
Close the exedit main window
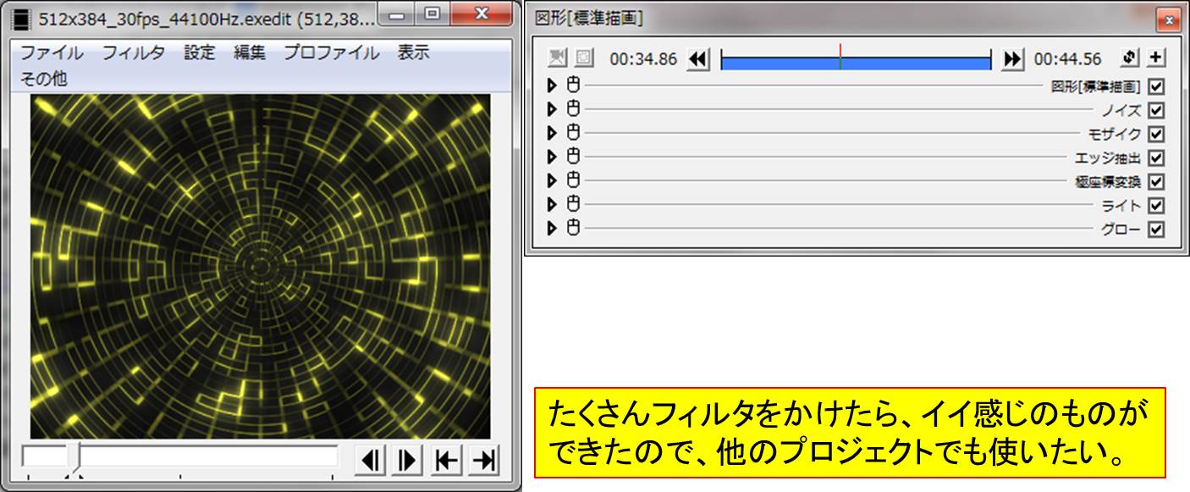coord(481,13)
